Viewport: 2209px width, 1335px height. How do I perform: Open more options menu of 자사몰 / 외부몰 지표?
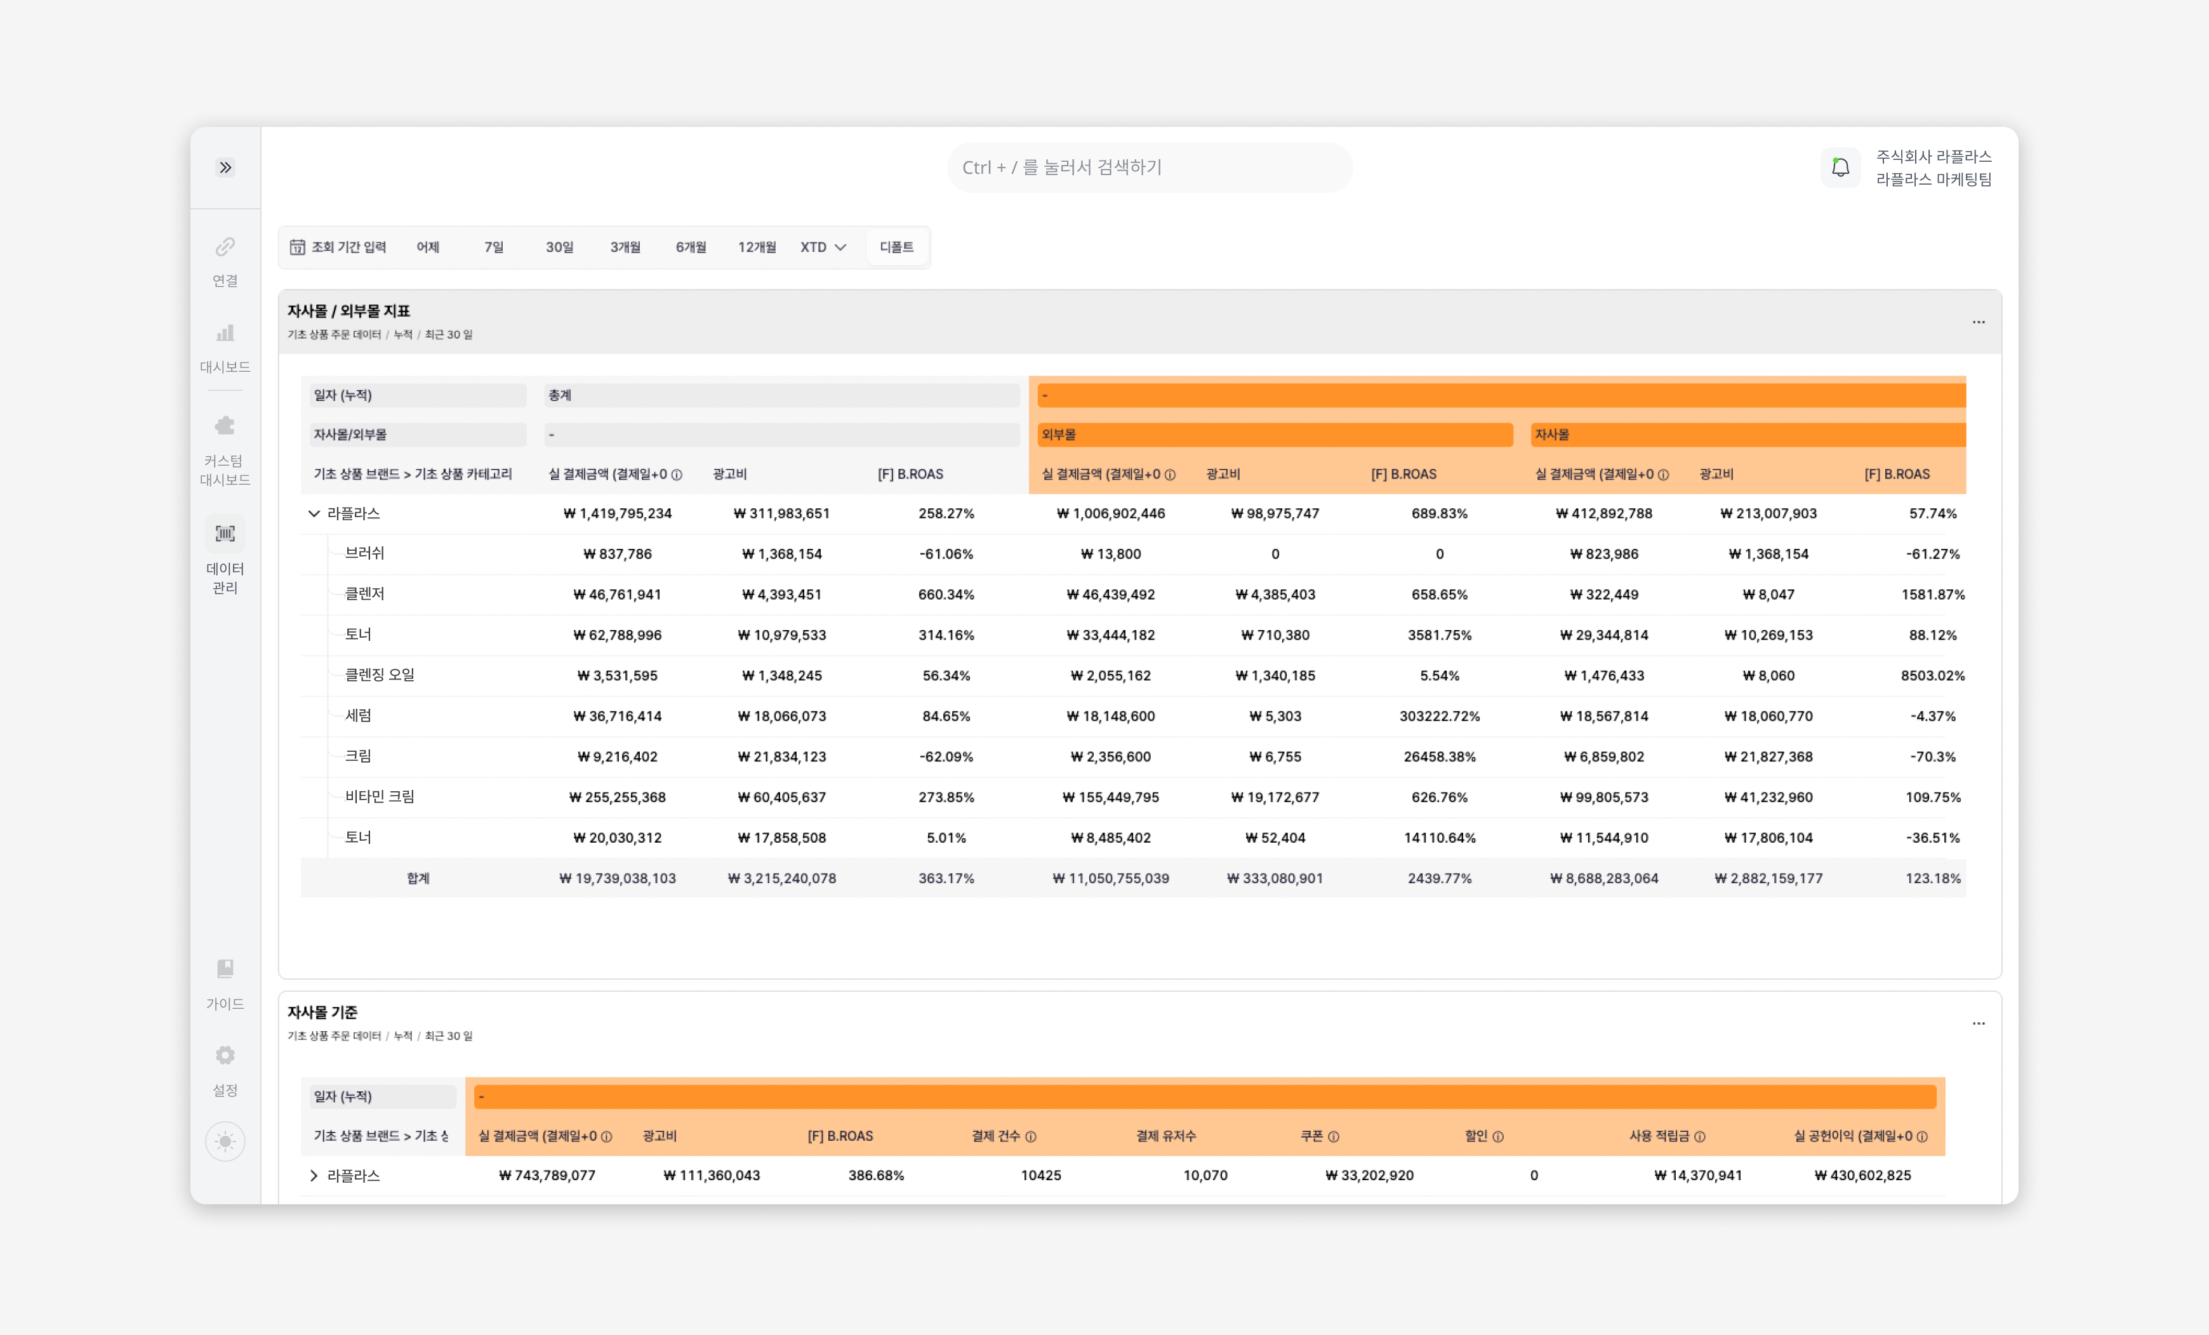coord(1978,322)
